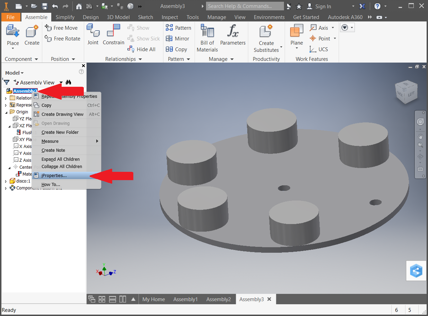The height and width of the screenshot is (316, 428).
Task: Toggle the browser filter funnel icon
Action: tap(7, 82)
